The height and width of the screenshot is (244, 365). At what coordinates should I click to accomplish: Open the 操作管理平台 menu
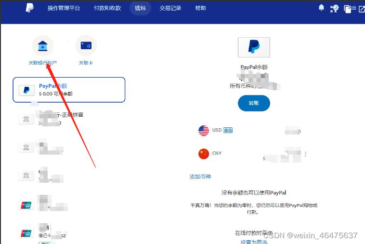[64, 8]
